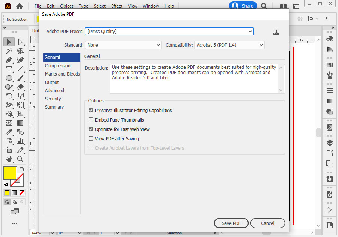Open the Layers panel icon

click(x=330, y=143)
